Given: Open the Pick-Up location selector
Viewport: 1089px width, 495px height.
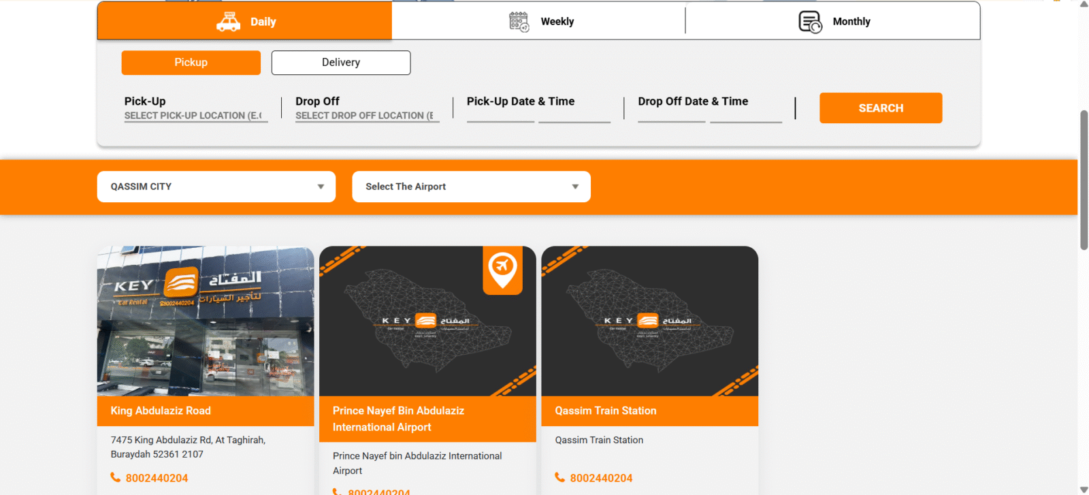Looking at the screenshot, I should tap(195, 116).
